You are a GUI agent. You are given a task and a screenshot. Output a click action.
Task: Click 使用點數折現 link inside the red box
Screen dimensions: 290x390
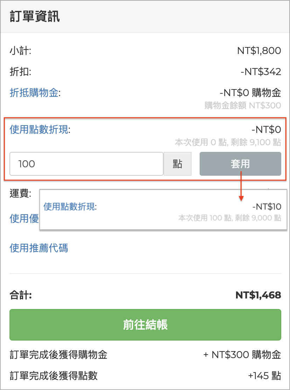pyautogui.click(x=39, y=130)
